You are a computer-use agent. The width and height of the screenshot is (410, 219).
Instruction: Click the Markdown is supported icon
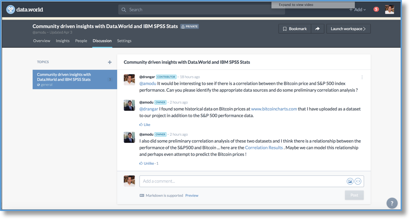(x=142, y=195)
